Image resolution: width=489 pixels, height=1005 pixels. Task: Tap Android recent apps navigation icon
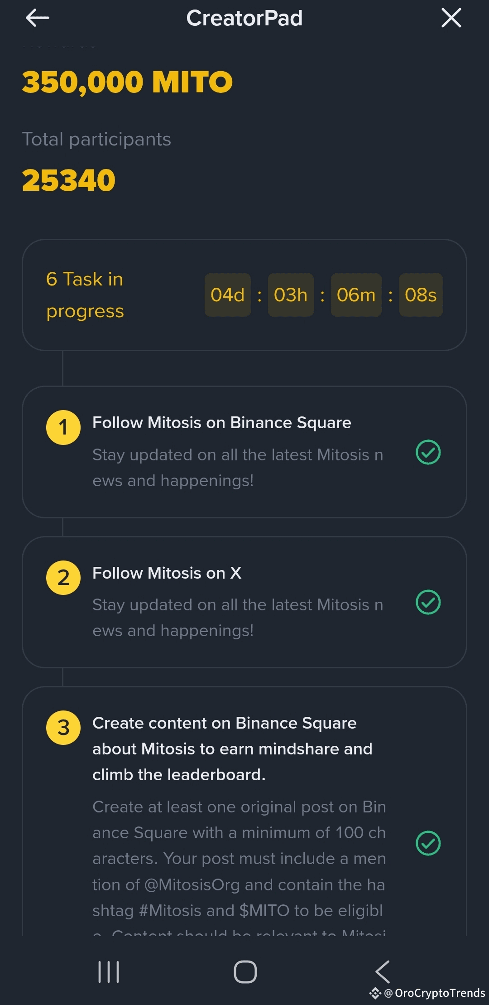[x=109, y=971]
